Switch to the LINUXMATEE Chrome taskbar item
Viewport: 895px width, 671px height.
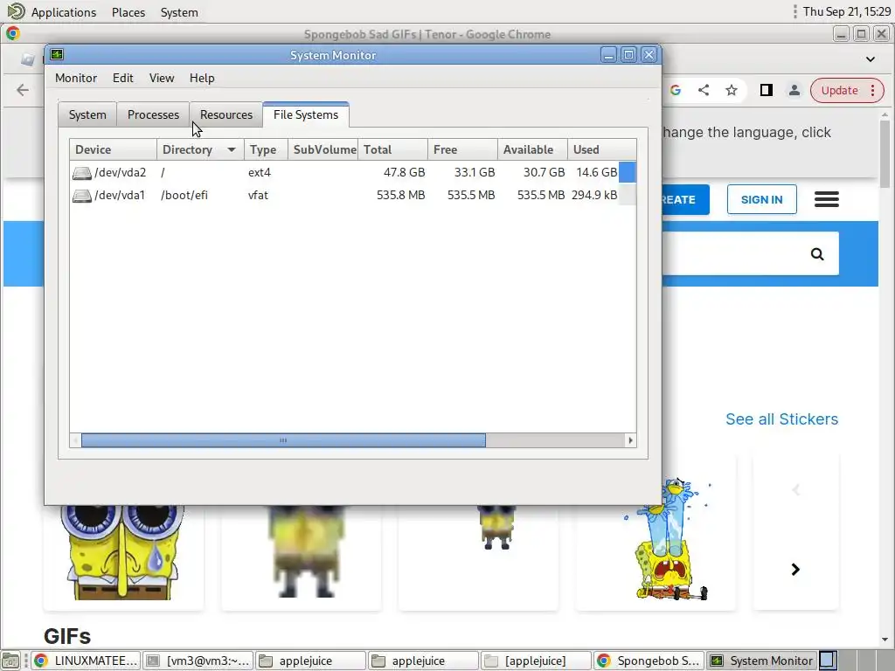pos(85,661)
